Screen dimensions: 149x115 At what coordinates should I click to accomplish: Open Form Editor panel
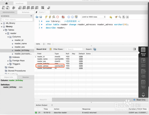(x=143, y=63)
